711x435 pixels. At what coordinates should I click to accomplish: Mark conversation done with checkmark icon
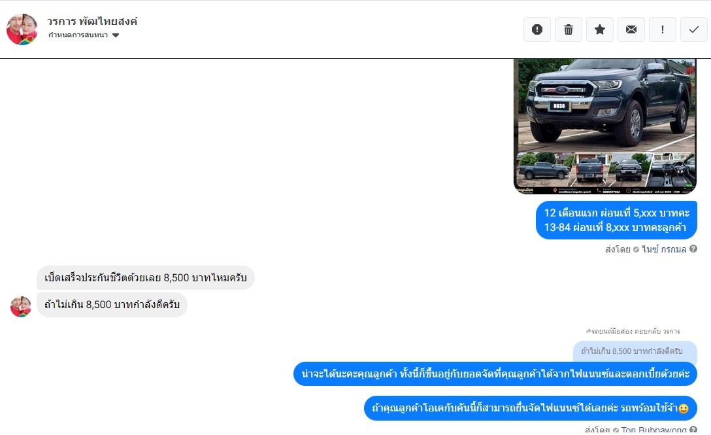[694, 29]
